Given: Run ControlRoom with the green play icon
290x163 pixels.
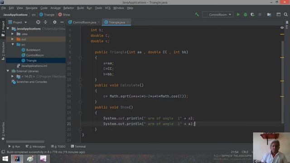Looking at the screenshot, I should pos(238,14).
